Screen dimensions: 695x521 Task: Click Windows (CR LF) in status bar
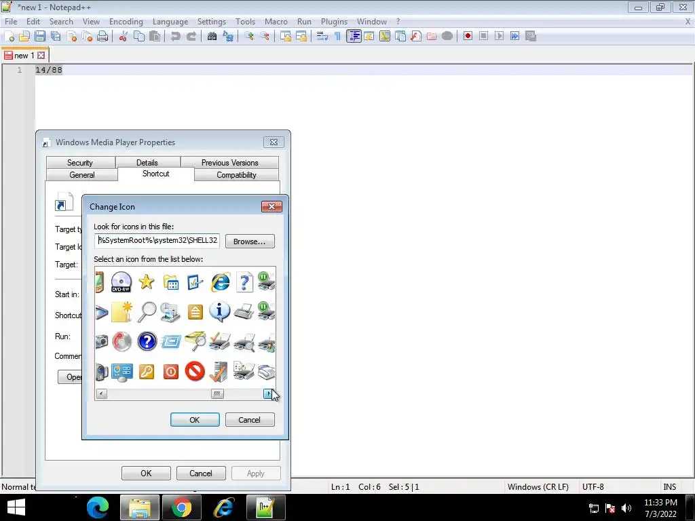pyautogui.click(x=538, y=486)
